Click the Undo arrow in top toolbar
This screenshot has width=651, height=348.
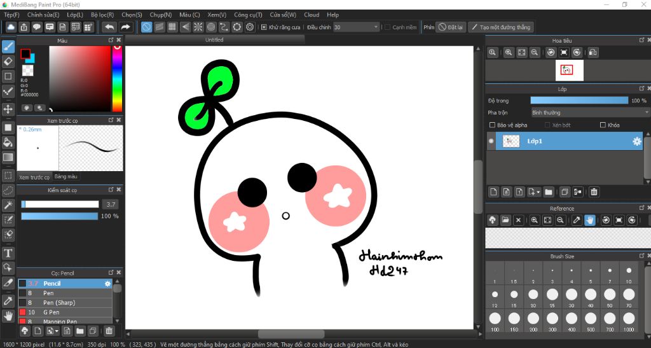pos(109,27)
